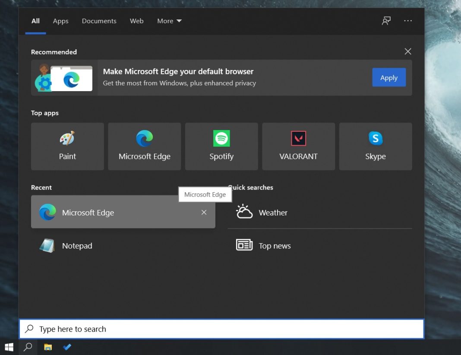The width and height of the screenshot is (461, 355).
Task: Open Spotify from Top apps
Action: (x=221, y=146)
